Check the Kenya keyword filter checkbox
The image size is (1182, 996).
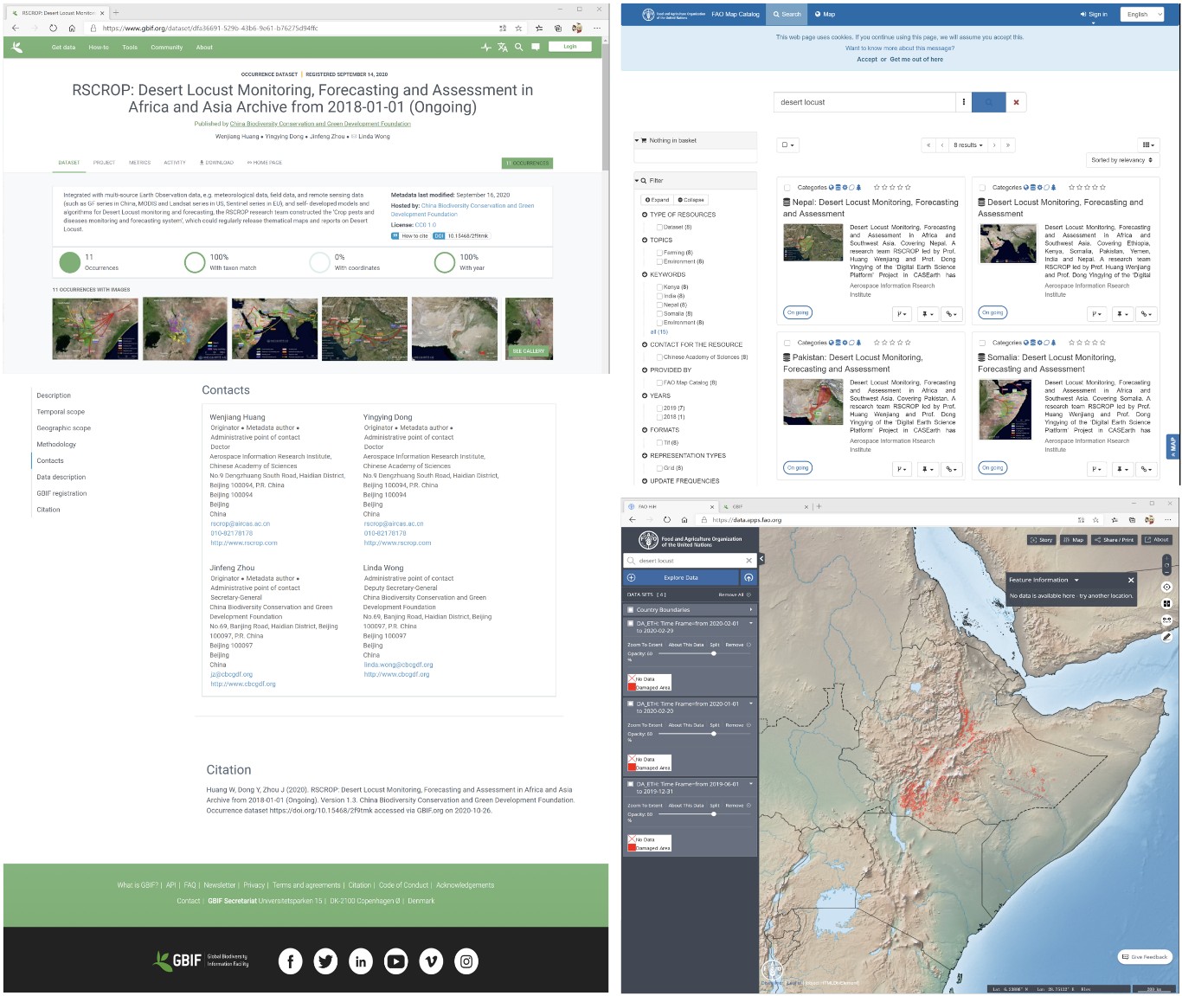659,287
